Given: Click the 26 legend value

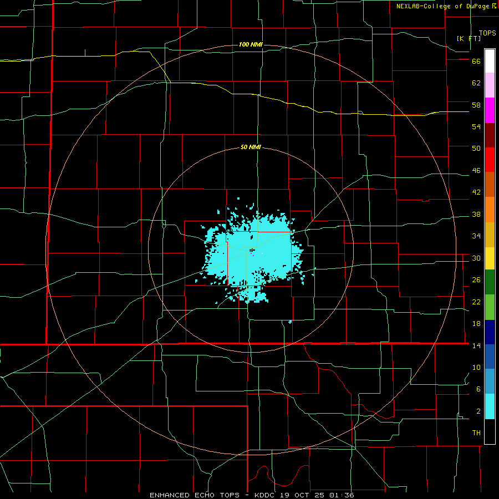Looking at the screenshot, I should point(476,280).
